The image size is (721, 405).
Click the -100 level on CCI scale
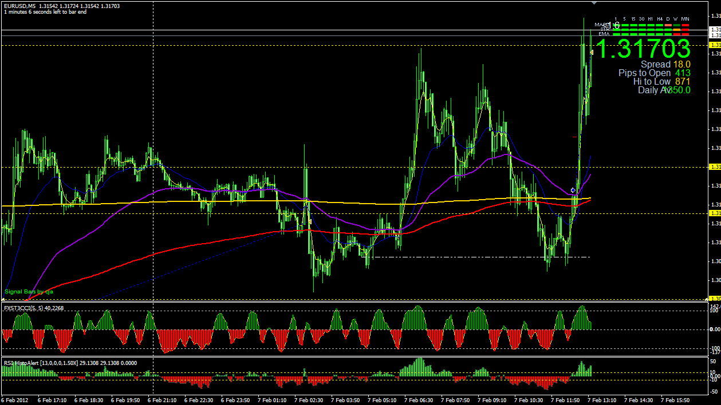click(x=715, y=348)
